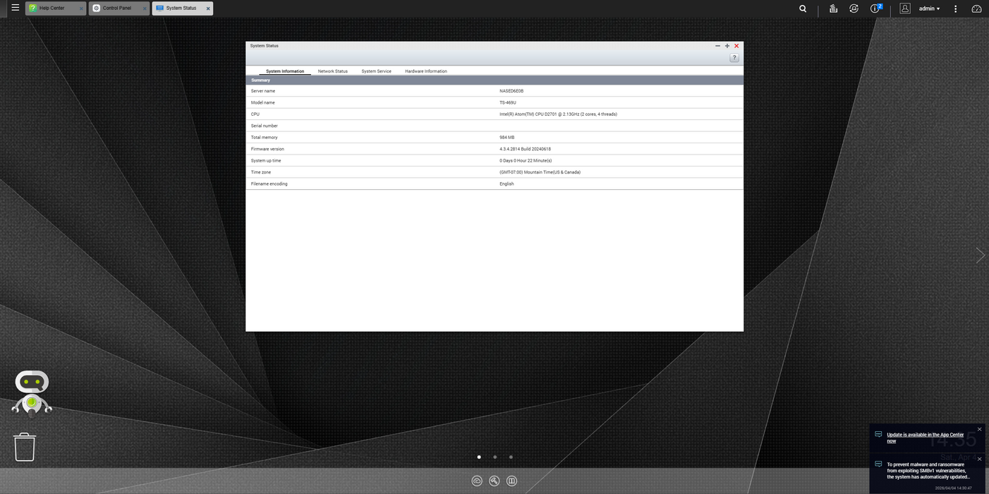
Task: Click the search magnifier icon
Action: pyautogui.click(x=803, y=8)
